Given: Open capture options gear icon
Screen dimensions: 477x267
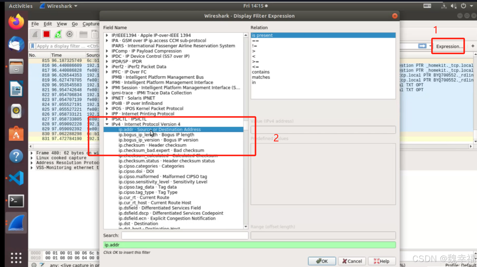Looking at the screenshot, I should 69,34.
